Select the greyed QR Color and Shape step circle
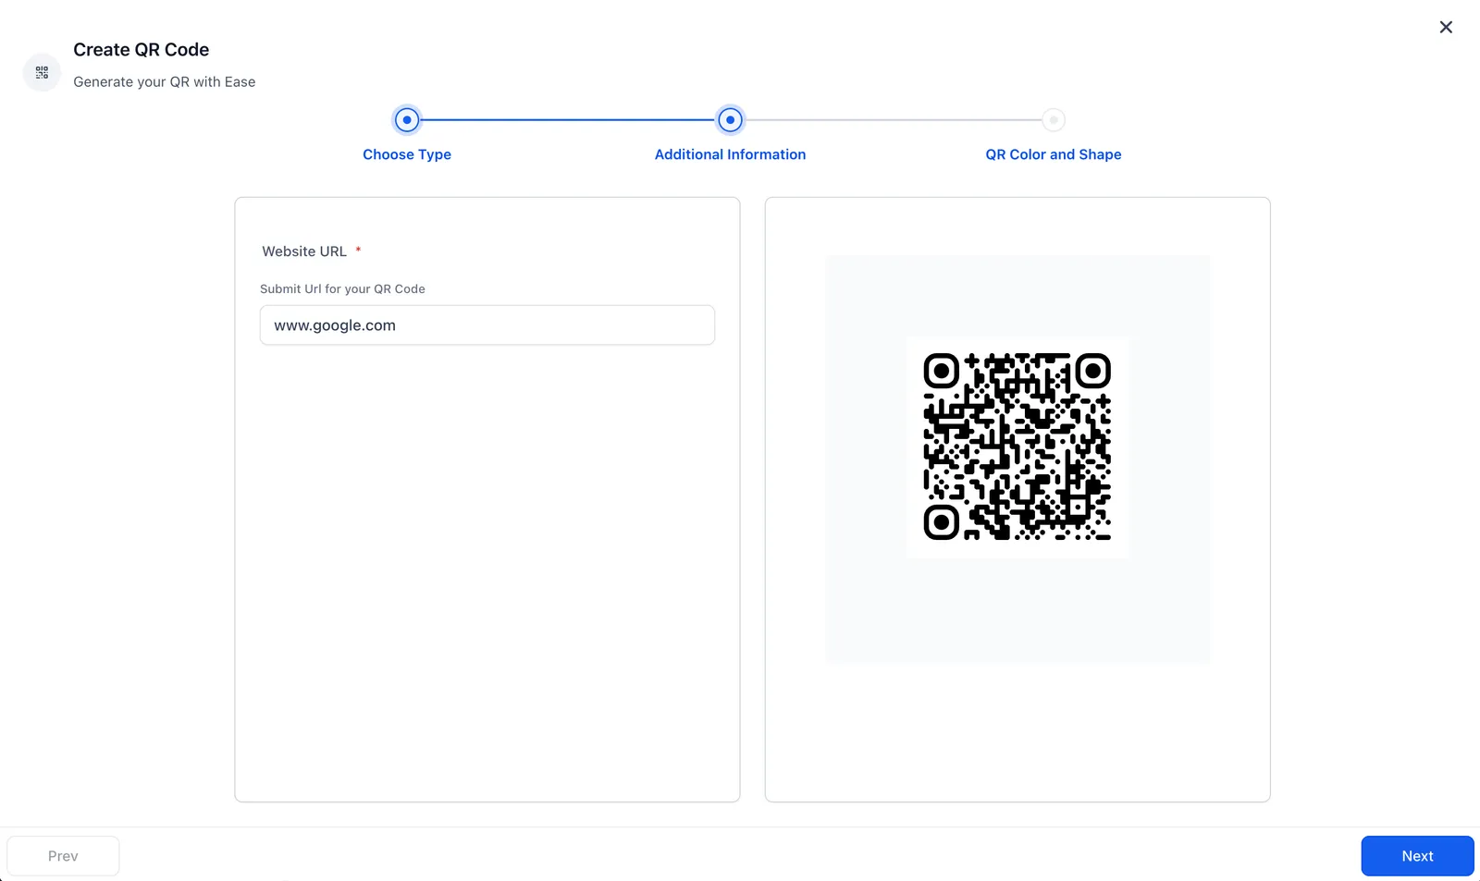Image resolution: width=1480 pixels, height=881 pixels. coord(1053,119)
